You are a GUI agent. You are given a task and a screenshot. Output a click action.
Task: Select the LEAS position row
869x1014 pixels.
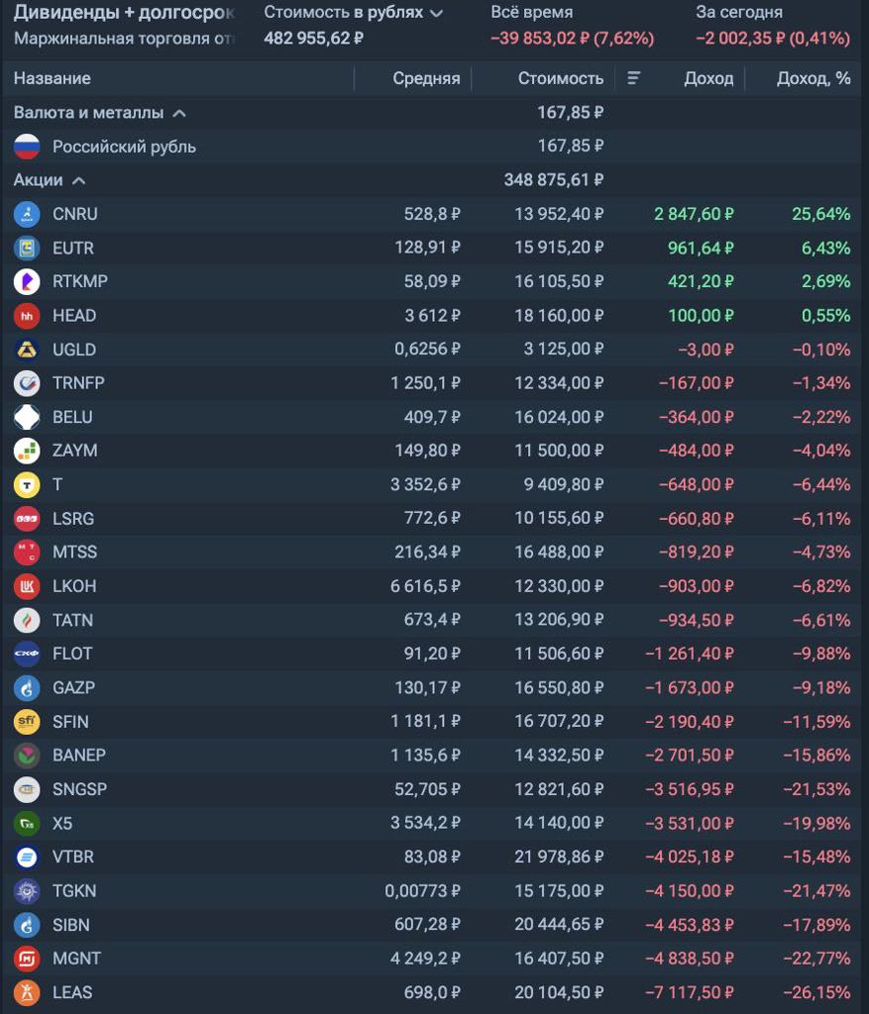pos(434,992)
